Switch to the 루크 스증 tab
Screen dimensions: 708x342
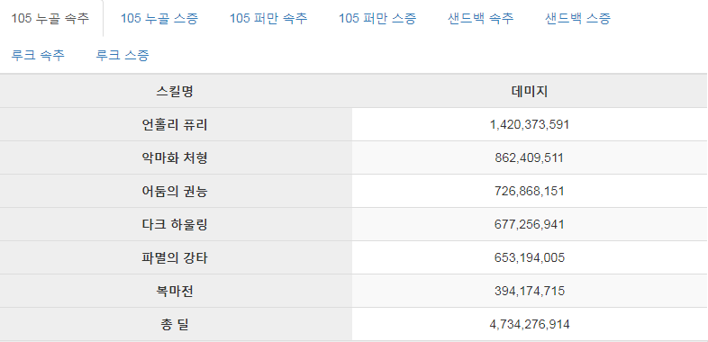point(122,55)
